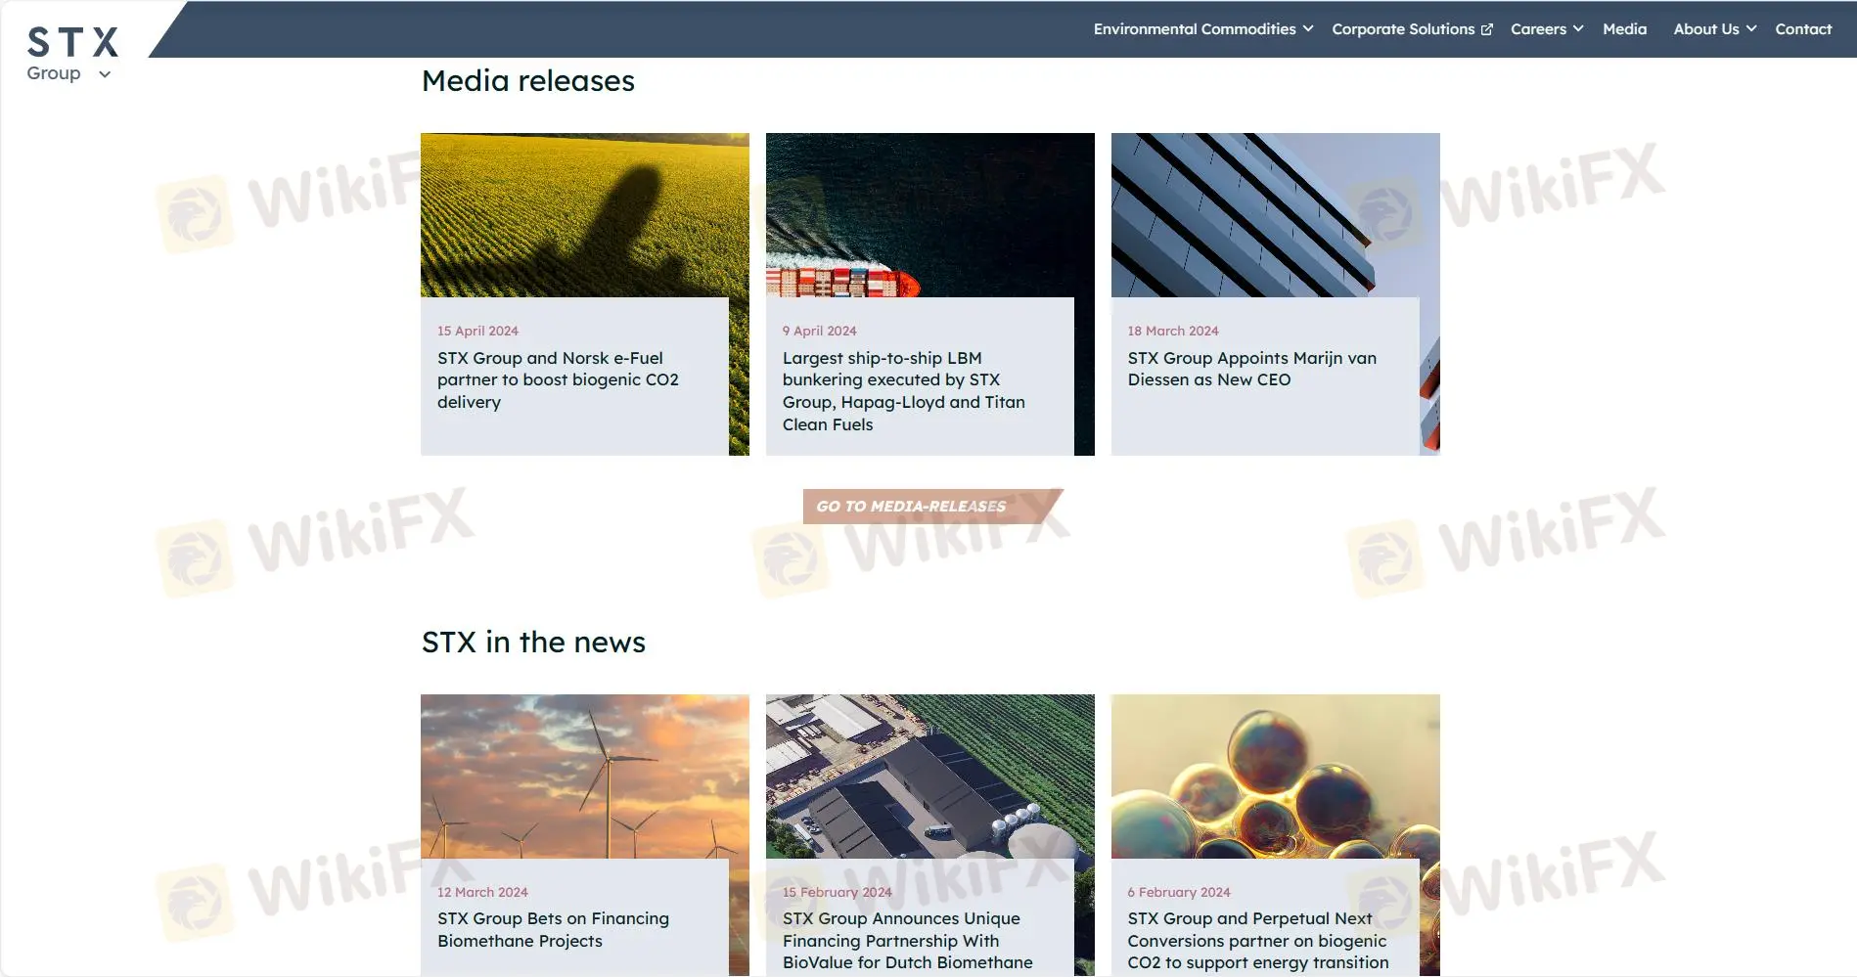Click the striped building facade image
The width and height of the screenshot is (1857, 977).
point(1274,215)
